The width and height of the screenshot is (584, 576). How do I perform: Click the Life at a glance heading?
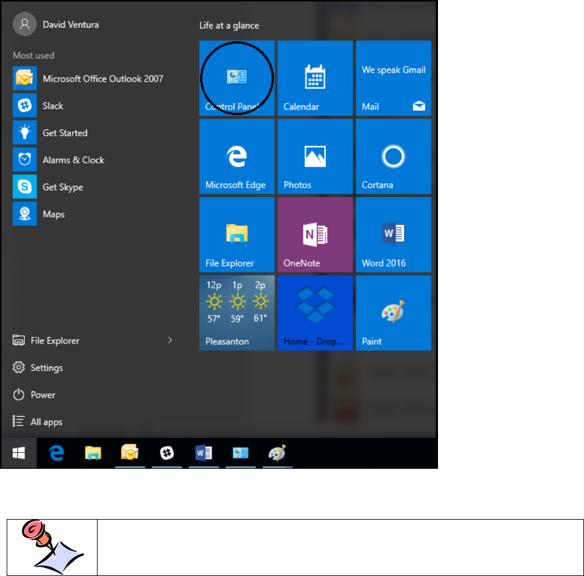point(229,25)
